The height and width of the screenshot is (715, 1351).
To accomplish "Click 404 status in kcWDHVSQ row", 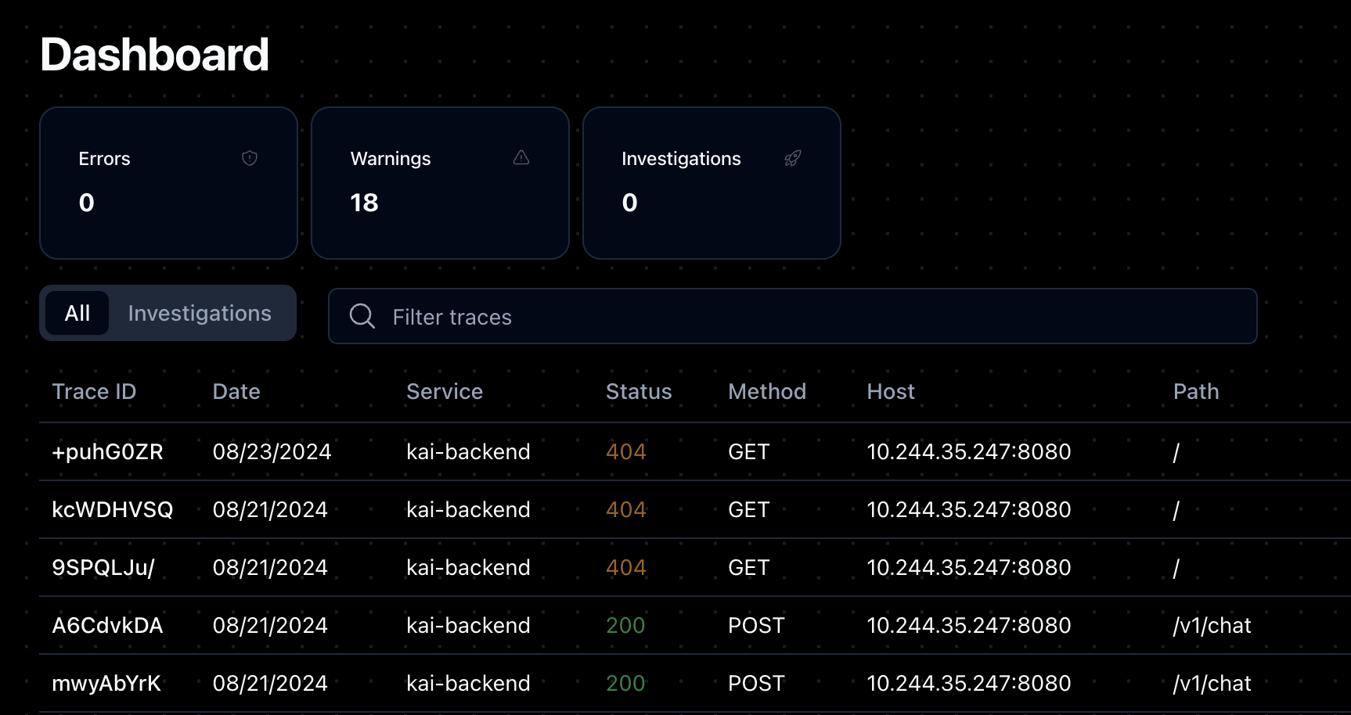I will tap(626, 509).
